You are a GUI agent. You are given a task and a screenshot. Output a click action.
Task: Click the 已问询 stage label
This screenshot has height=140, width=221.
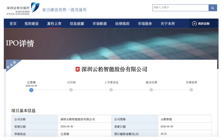coord(71,83)
